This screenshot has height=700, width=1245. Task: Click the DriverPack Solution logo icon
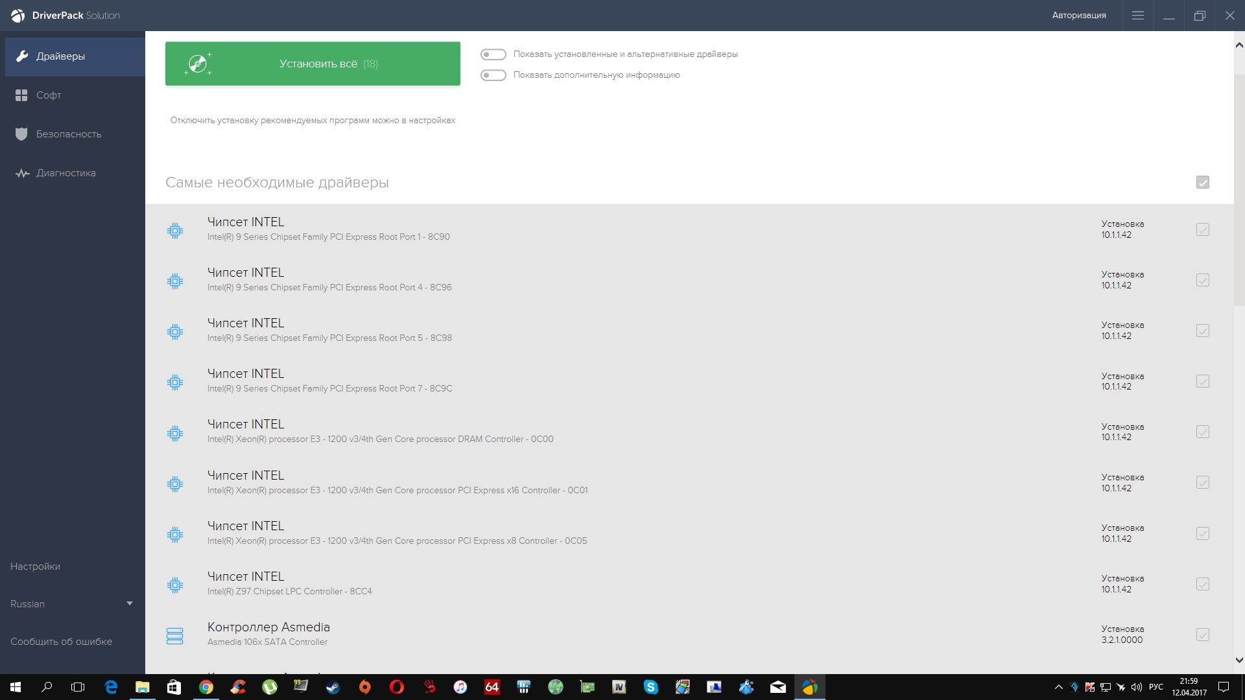tap(18, 16)
